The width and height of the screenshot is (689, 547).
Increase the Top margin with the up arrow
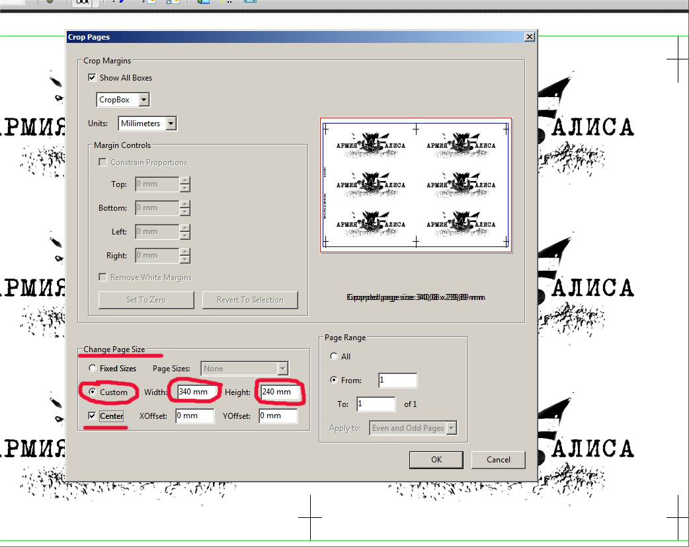tap(185, 180)
